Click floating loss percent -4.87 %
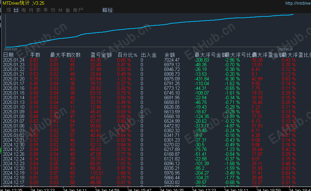Image resolution: width=311 pixels, height=191 pixels. [x=232, y=126]
